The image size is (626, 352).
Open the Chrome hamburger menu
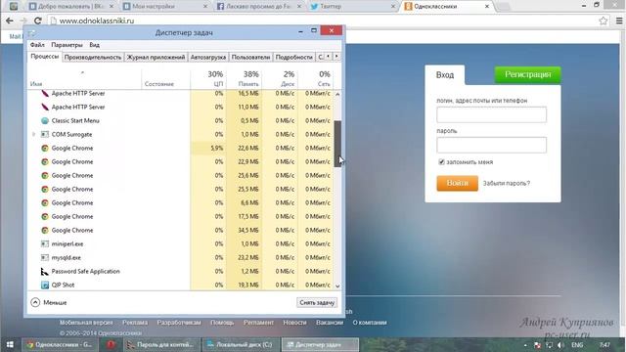619,21
